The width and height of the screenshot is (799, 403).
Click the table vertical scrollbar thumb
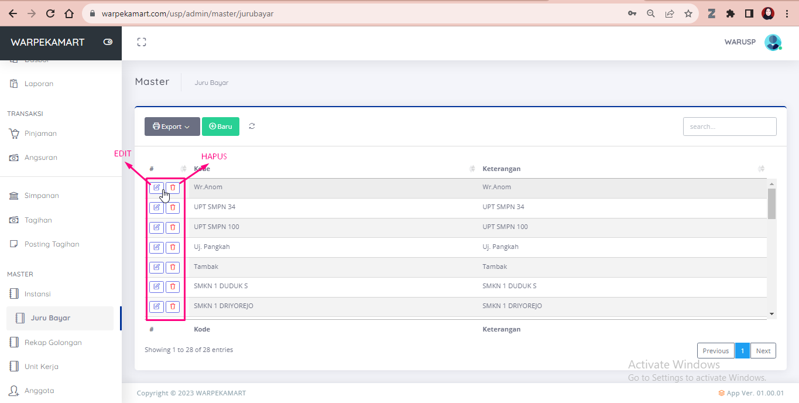[x=771, y=203]
